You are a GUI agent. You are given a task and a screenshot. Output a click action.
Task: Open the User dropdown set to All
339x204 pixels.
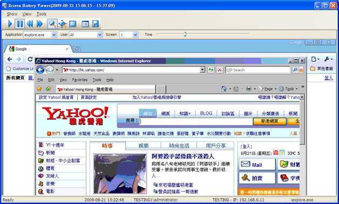click(100, 35)
